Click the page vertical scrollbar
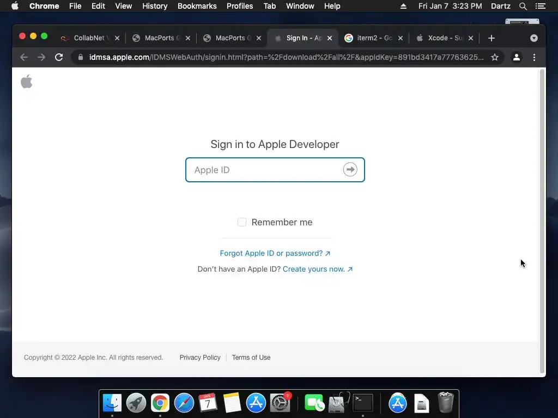This screenshot has width=558, height=418. 542,220
